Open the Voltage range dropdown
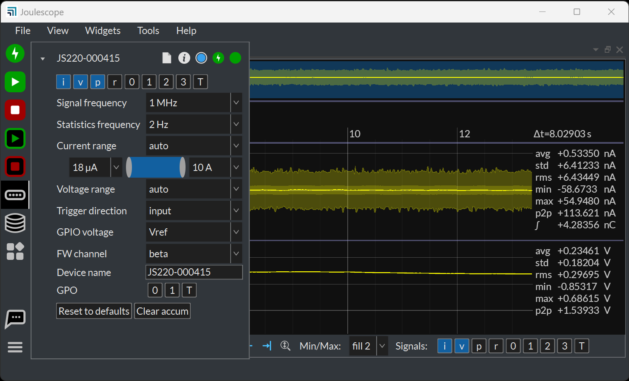 coord(194,189)
